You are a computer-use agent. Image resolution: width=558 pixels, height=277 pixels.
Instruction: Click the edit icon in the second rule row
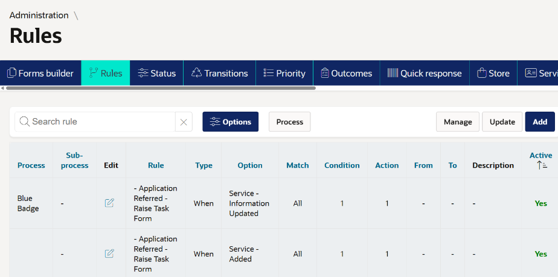[x=109, y=254]
